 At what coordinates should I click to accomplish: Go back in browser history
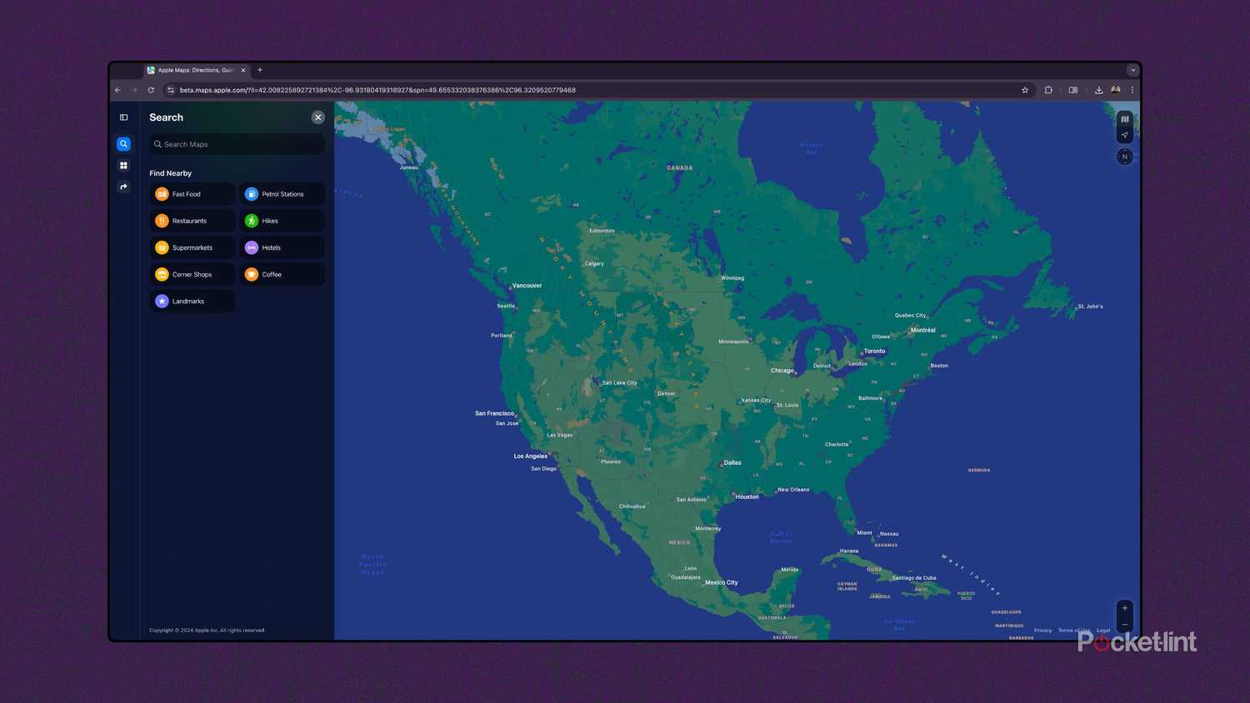(x=117, y=90)
